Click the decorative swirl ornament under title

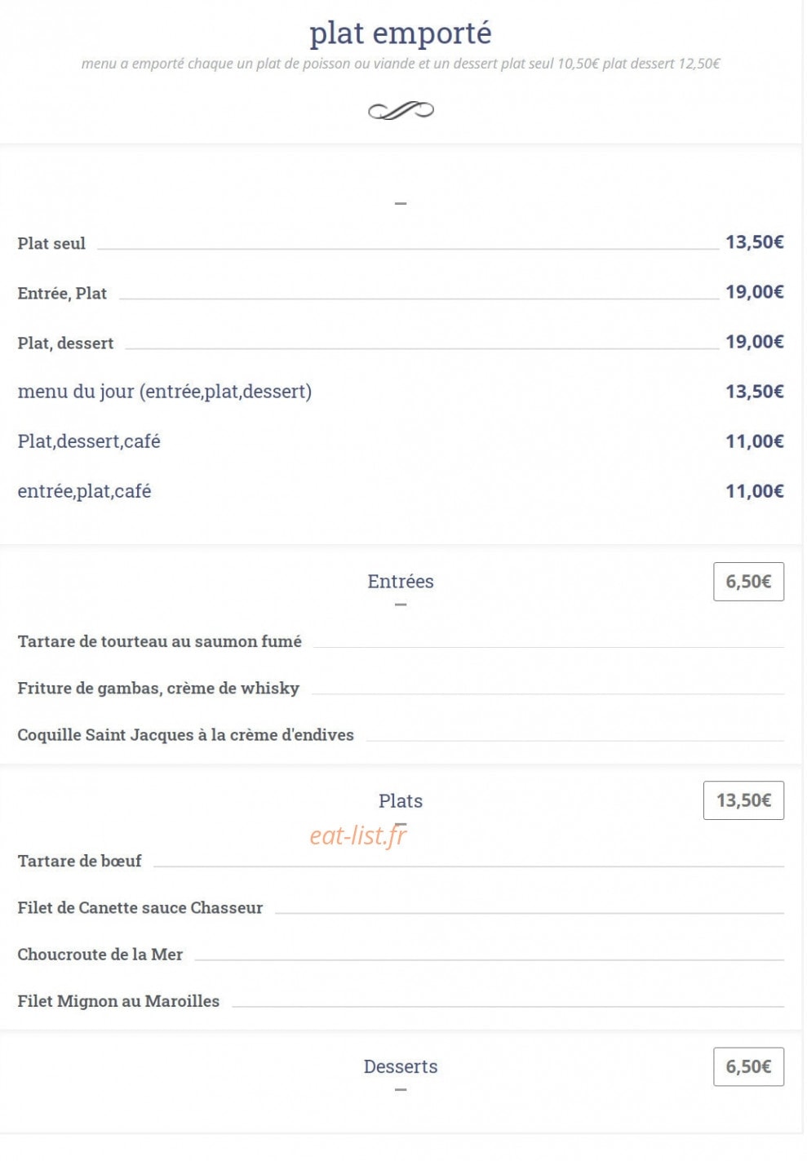(x=401, y=110)
